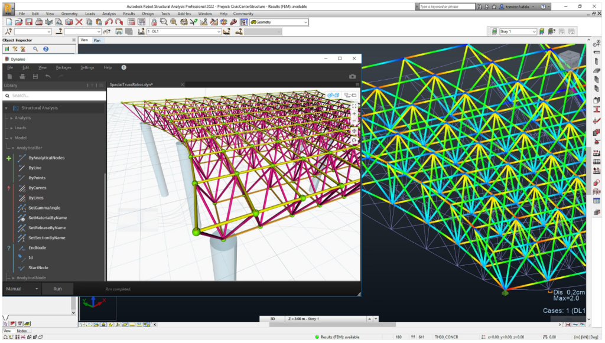The width and height of the screenshot is (605, 343).
Task: Open the Manual run mode dropdown
Action: click(37, 289)
